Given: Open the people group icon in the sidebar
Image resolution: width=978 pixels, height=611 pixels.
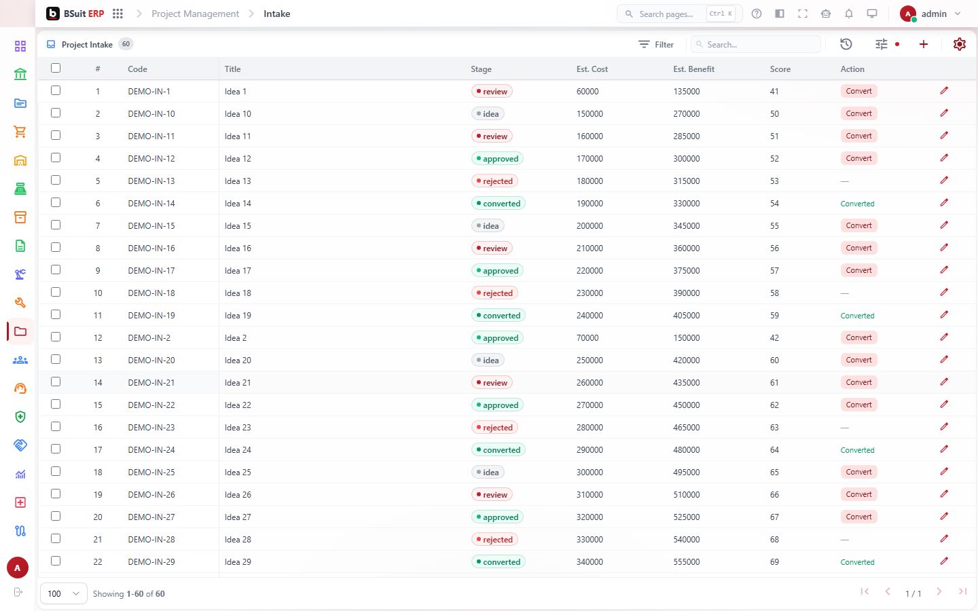Looking at the screenshot, I should (x=20, y=360).
